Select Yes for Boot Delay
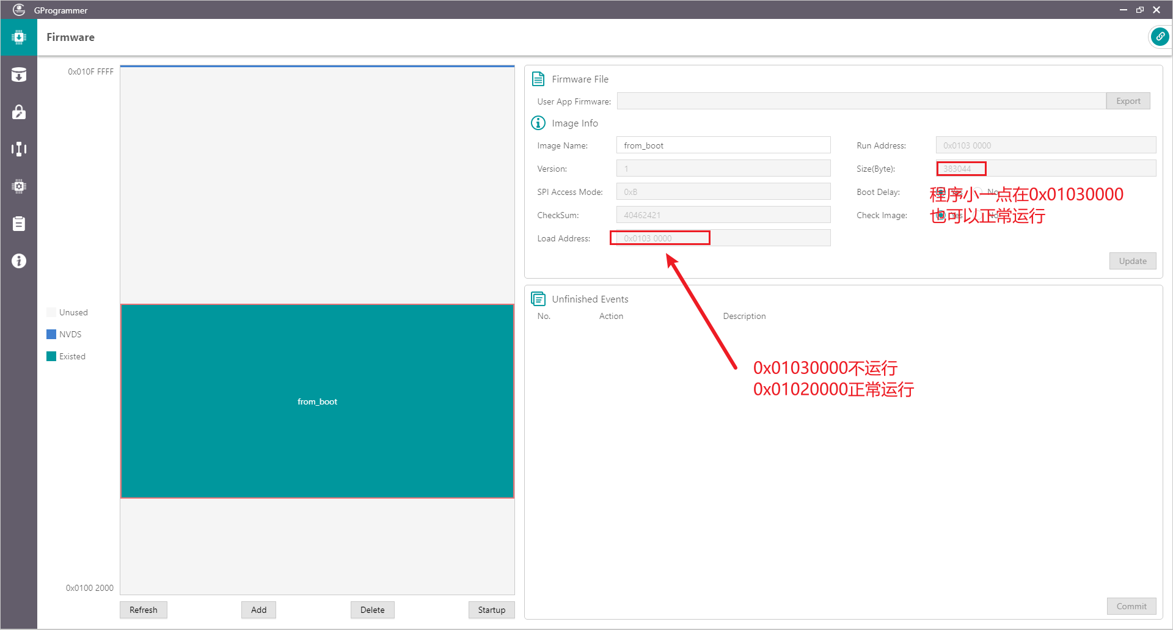This screenshot has width=1173, height=630. (941, 192)
